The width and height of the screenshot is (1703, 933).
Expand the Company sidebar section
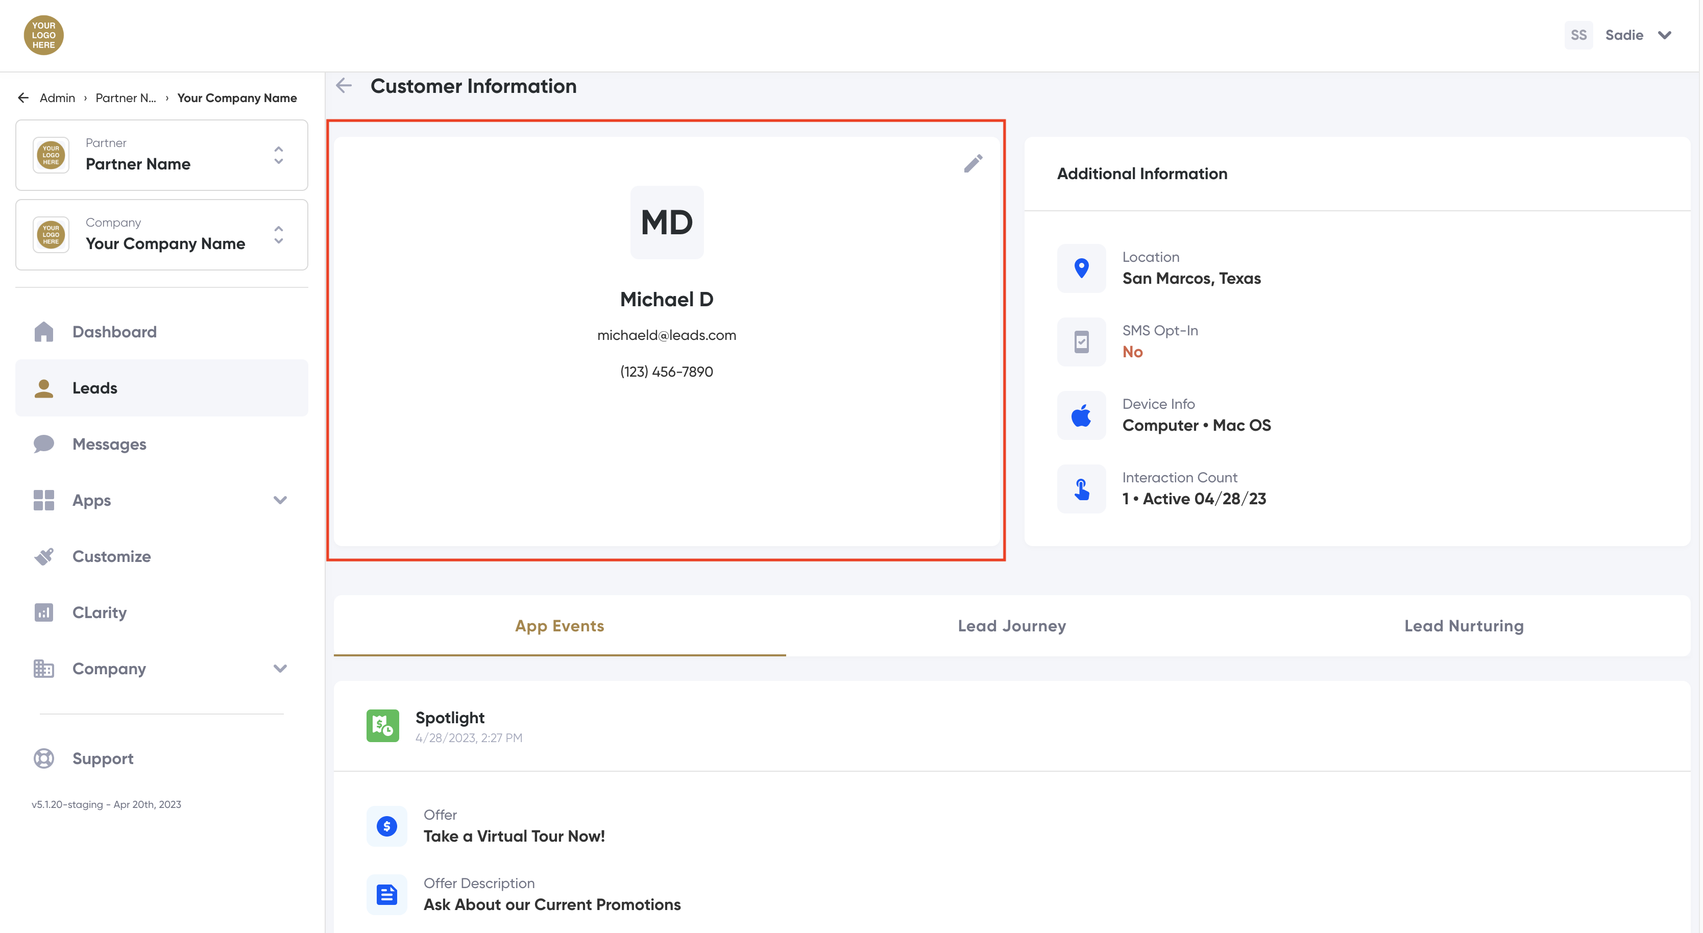point(280,669)
